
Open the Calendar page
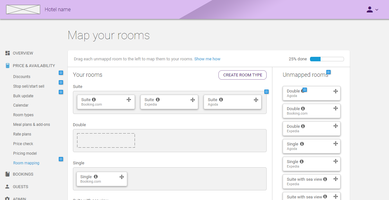[21, 105]
